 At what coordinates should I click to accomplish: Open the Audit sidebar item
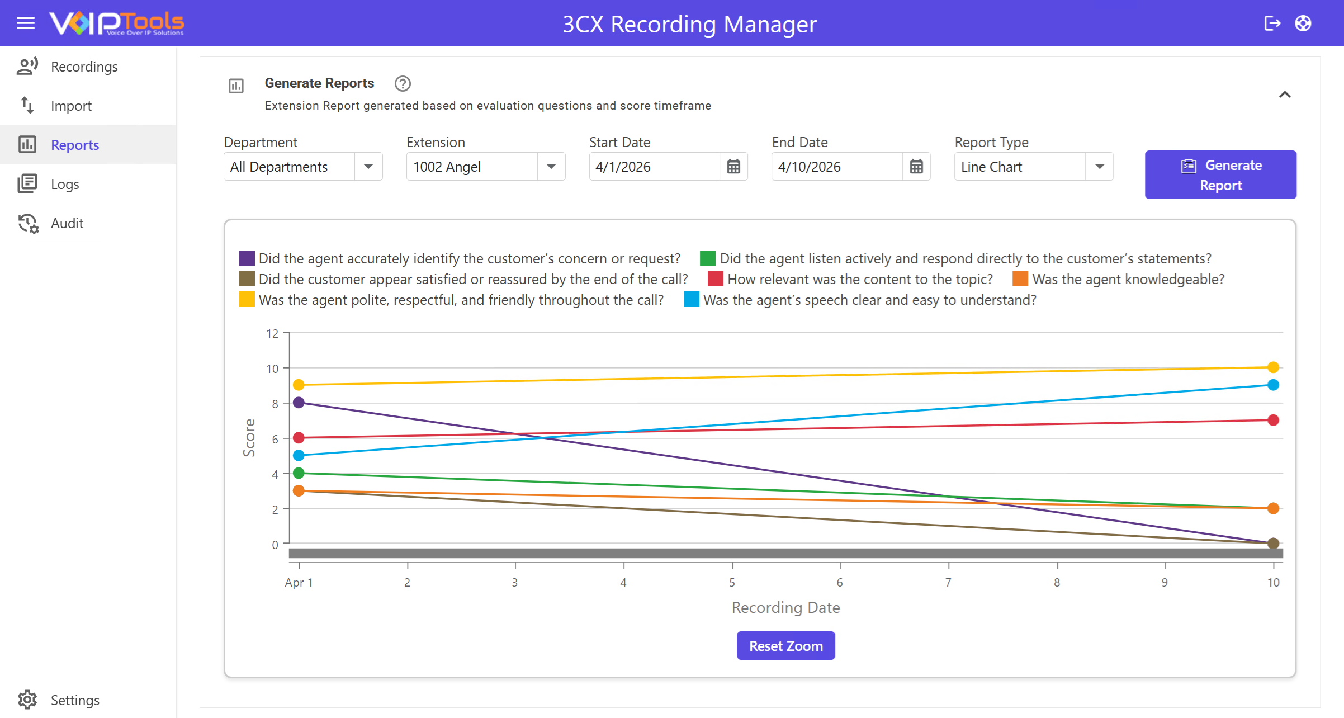[67, 223]
